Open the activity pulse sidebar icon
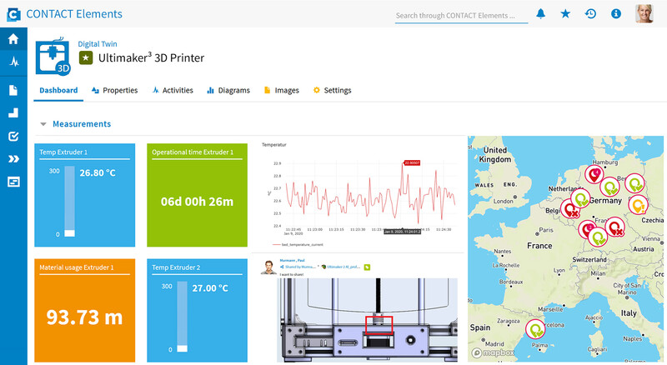Screen dimensions: 667x365 [x=13, y=62]
